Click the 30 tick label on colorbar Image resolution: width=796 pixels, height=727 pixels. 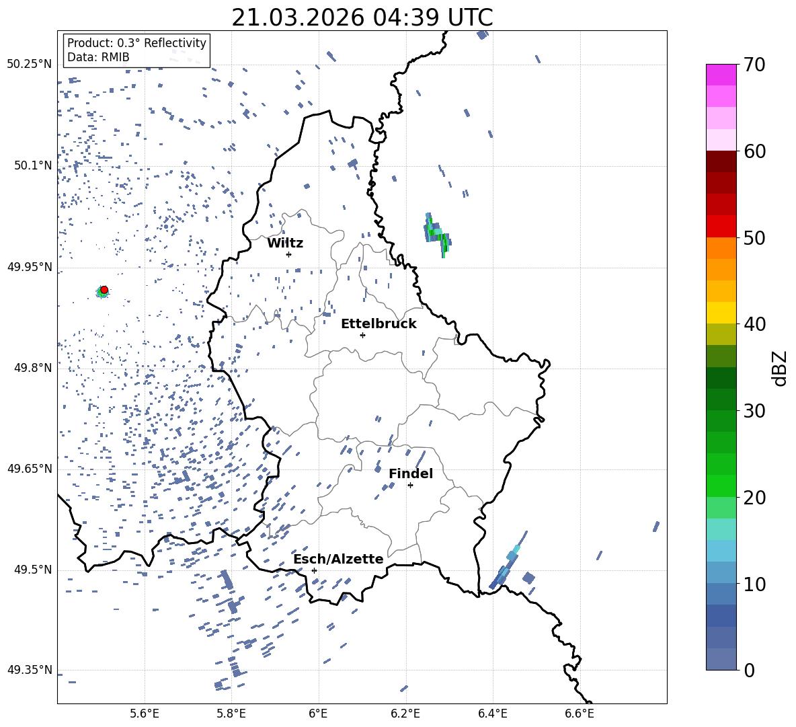point(754,411)
